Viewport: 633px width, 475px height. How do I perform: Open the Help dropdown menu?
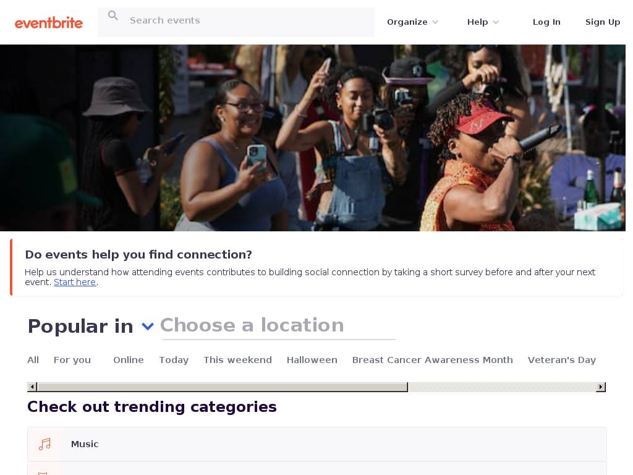(x=483, y=22)
